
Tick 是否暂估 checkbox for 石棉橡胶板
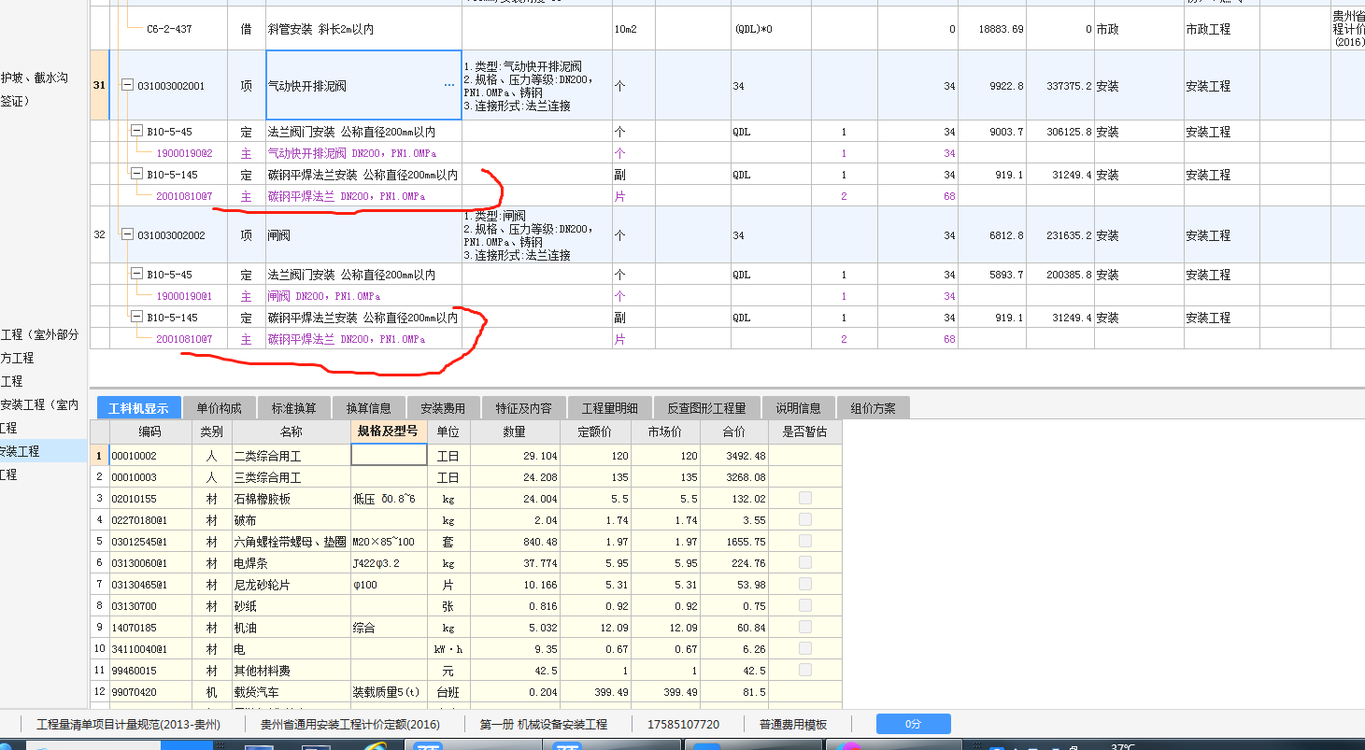pyautogui.click(x=804, y=498)
